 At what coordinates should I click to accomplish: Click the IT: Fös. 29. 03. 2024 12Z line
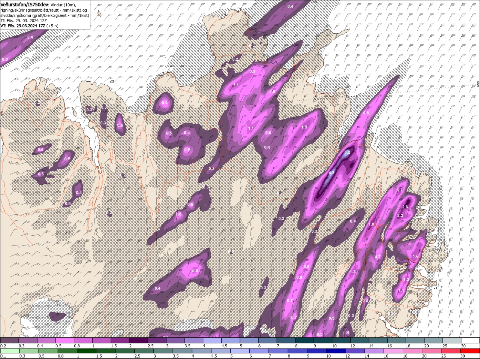[23, 20]
